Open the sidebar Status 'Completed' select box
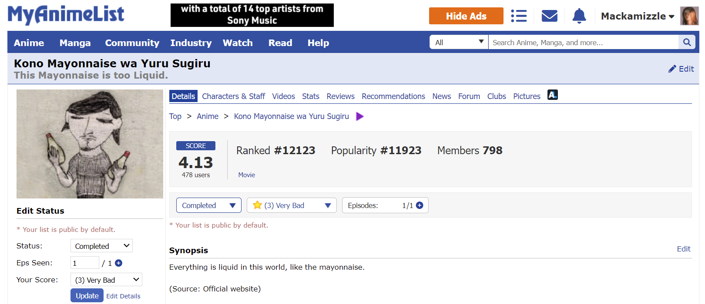Viewport: 705px width, 304px height. 101,246
